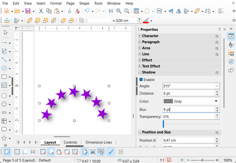Screen dimensions: 236x163
Task: Open the Shape menu
Action: coord(84,3)
